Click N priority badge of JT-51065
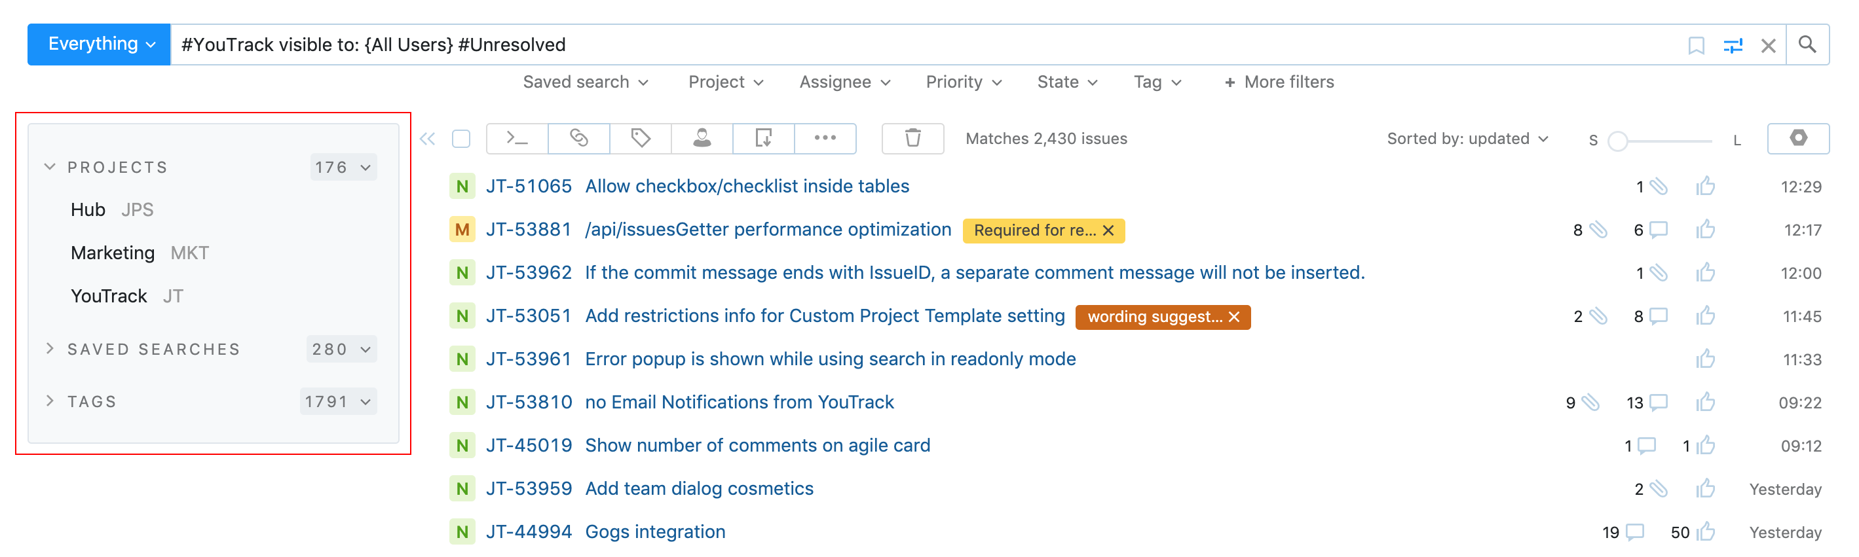1859x557 pixels. (462, 186)
